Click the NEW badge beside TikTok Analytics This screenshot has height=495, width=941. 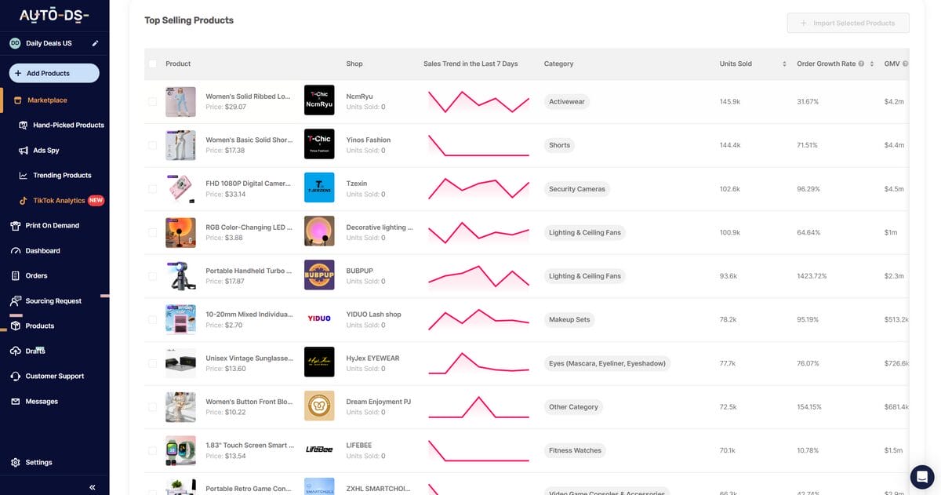pyautogui.click(x=96, y=201)
